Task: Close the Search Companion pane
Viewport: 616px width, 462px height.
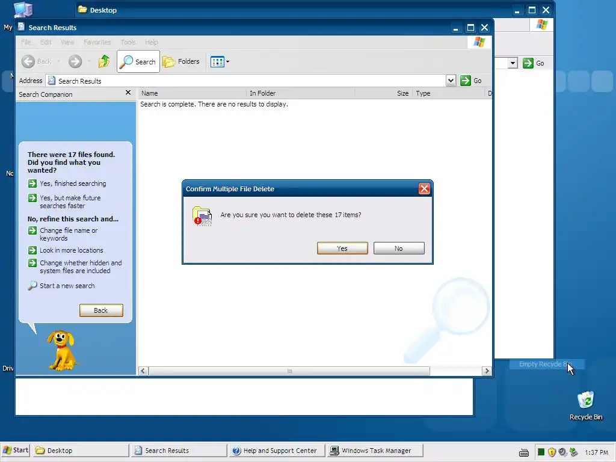Action: (x=128, y=93)
